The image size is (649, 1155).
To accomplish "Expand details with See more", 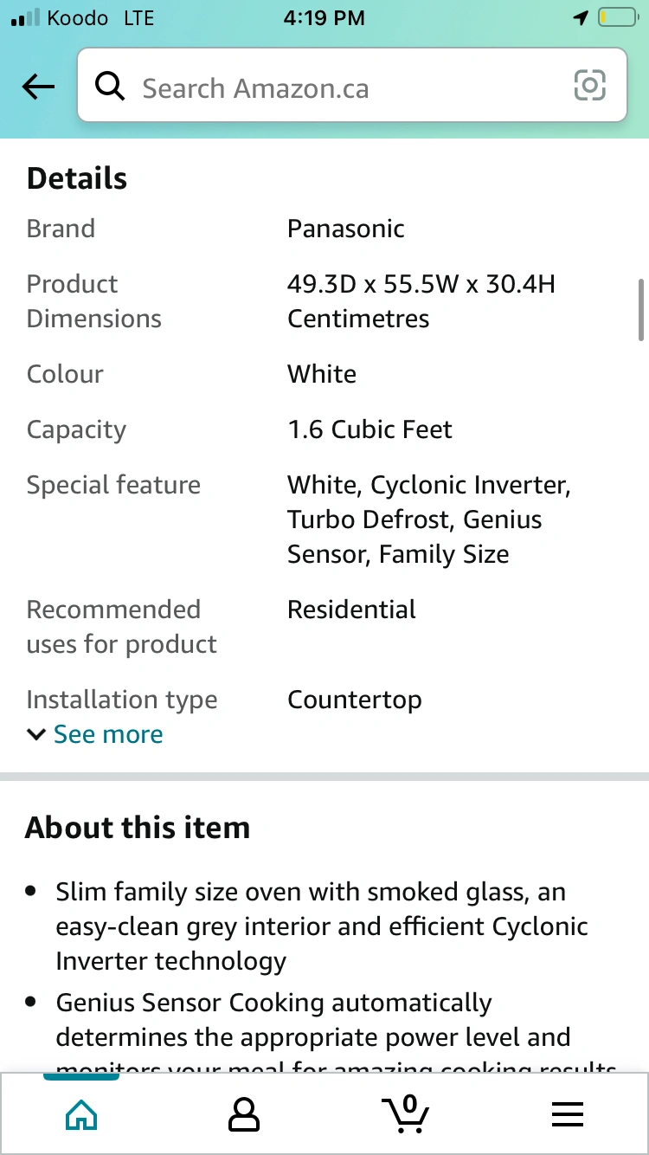I will pyautogui.click(x=108, y=734).
